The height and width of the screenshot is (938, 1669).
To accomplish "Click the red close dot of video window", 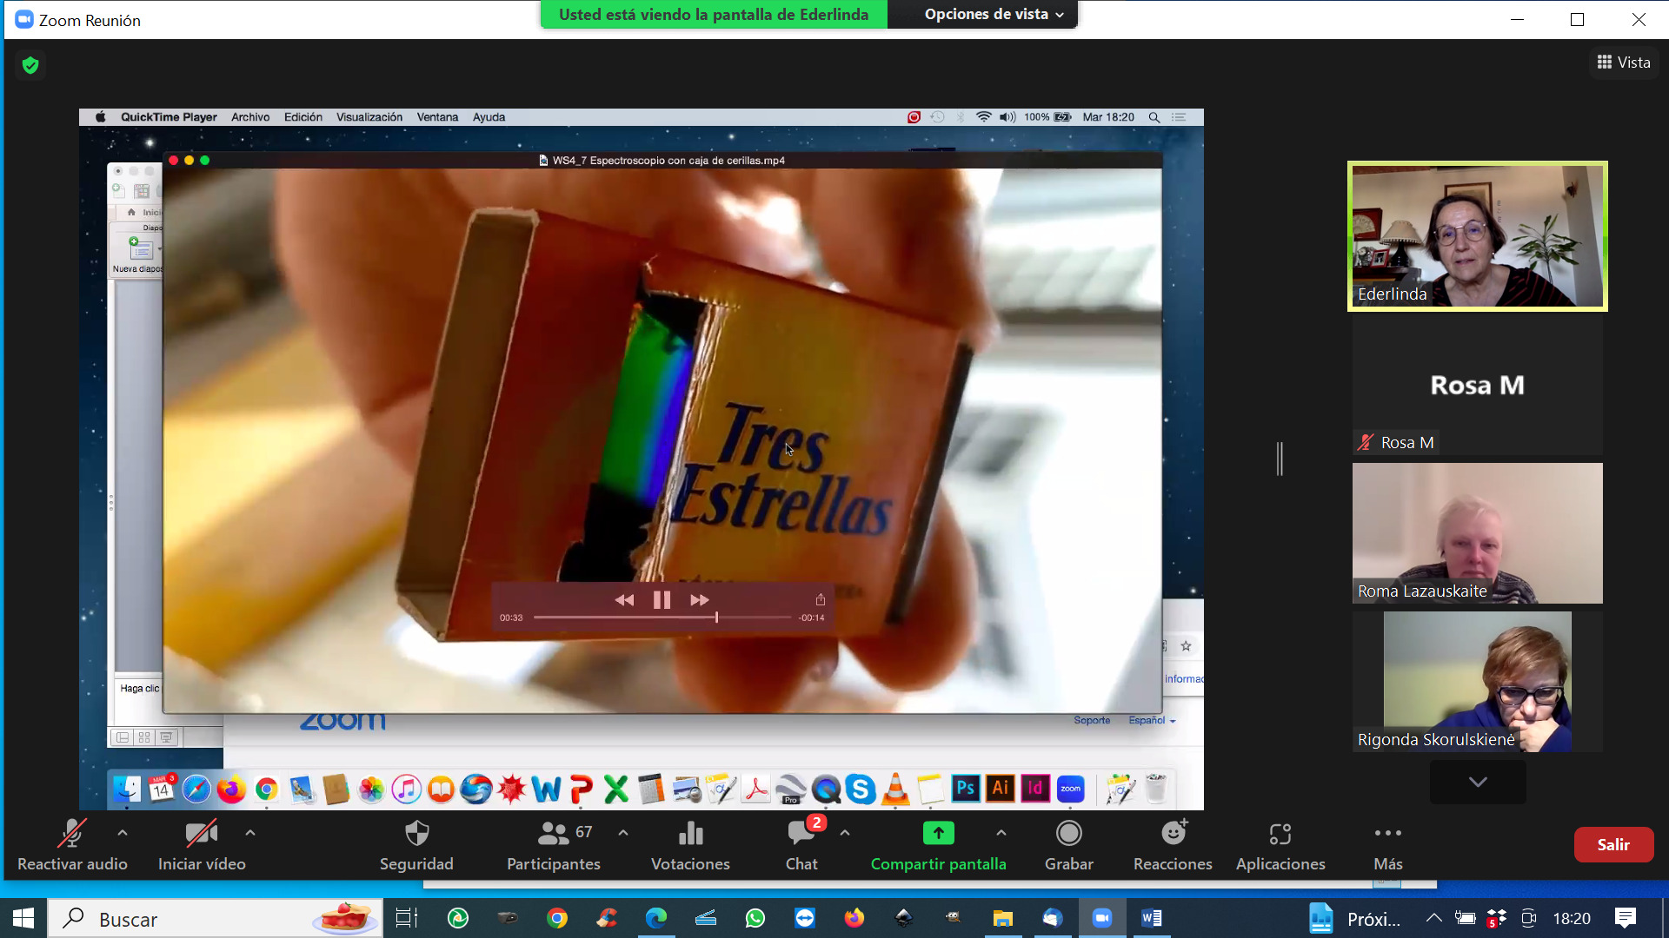I will pyautogui.click(x=173, y=160).
